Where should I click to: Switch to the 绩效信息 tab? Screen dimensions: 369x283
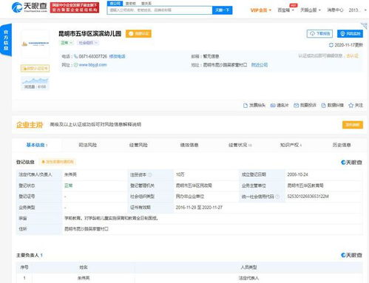pos(189,145)
